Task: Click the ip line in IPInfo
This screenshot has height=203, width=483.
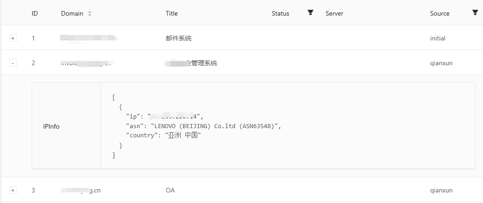Action: click(165, 116)
